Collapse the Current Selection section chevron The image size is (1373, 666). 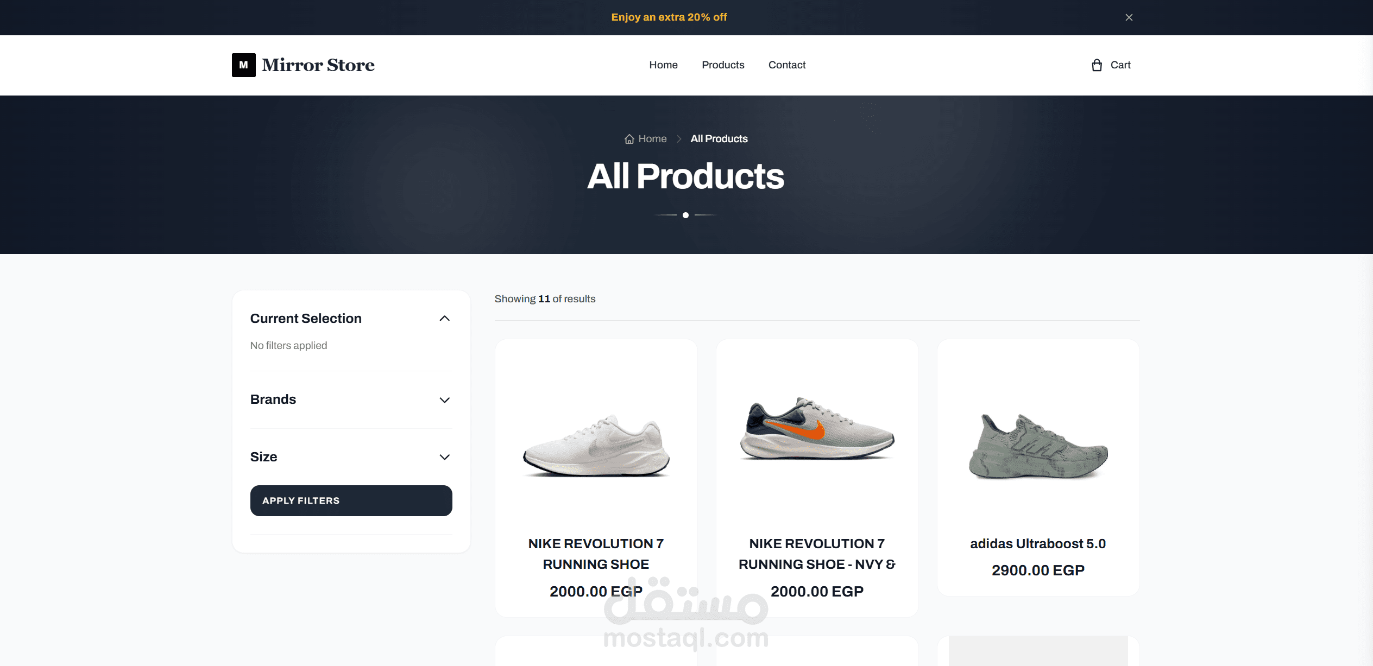pyautogui.click(x=444, y=319)
